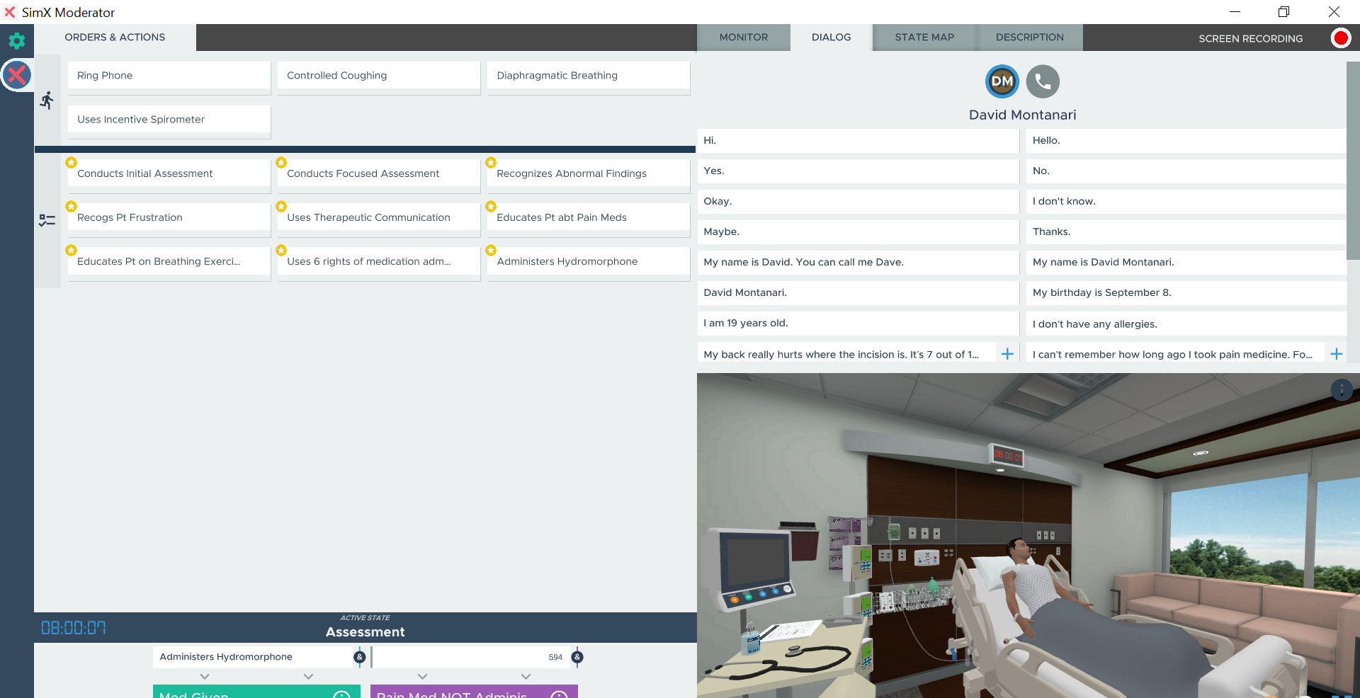This screenshot has width=1360, height=698.
Task: Open the Monitor tab
Action: [743, 38]
